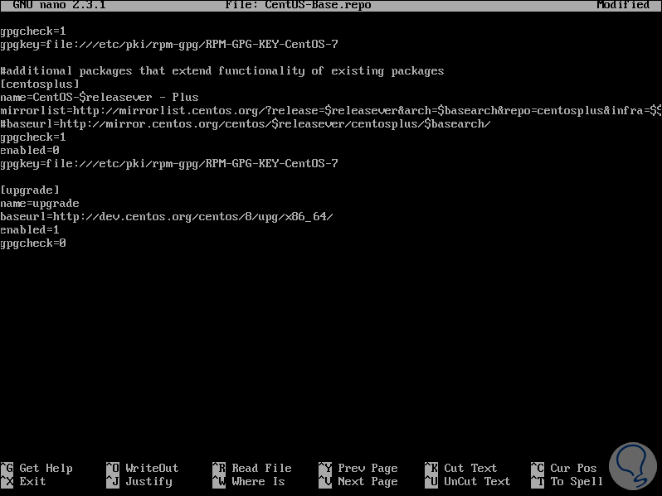Place cursor on '[upgrade]' section header
The height and width of the screenshot is (496, 662).
(x=30, y=190)
